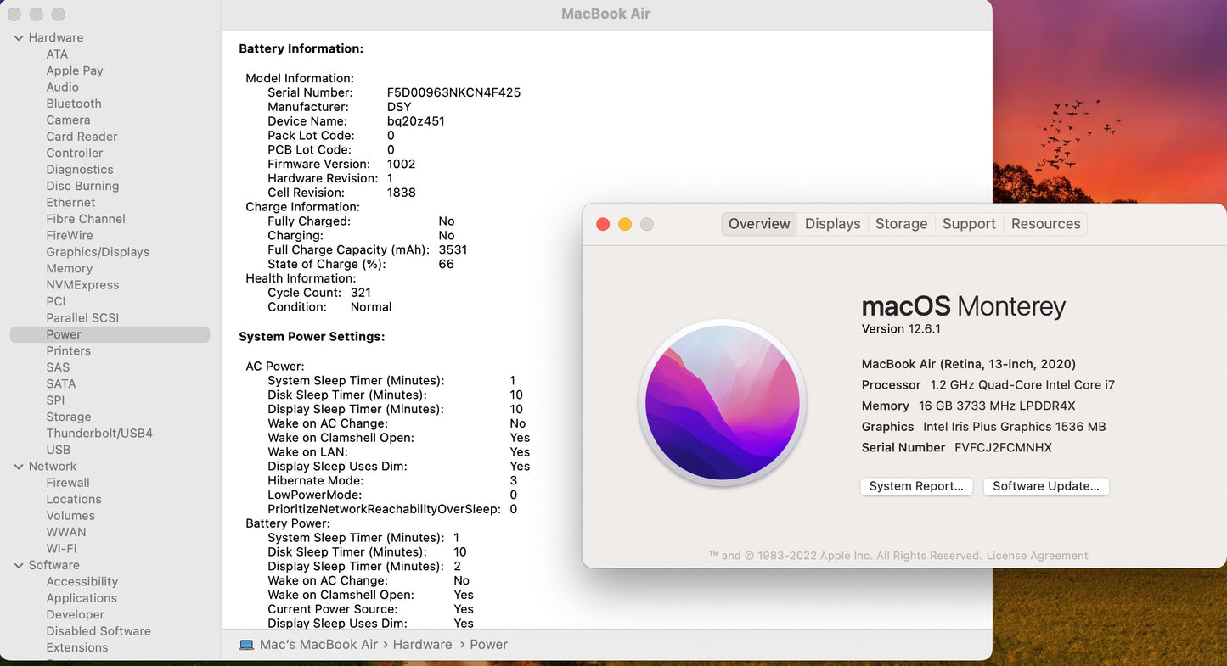Collapse the Hardware section in the sidebar

pyautogui.click(x=19, y=37)
